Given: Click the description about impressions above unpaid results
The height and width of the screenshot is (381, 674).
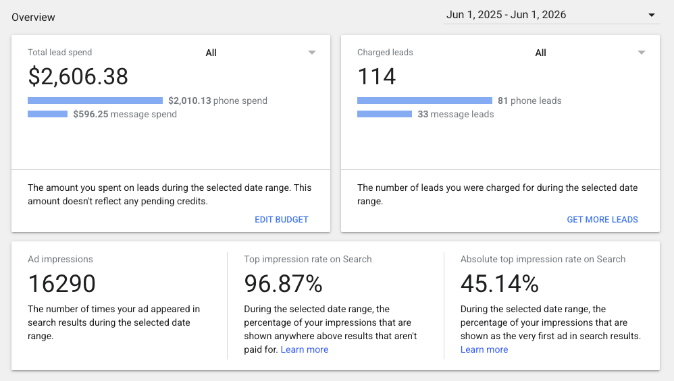Looking at the screenshot, I should click(x=330, y=329).
